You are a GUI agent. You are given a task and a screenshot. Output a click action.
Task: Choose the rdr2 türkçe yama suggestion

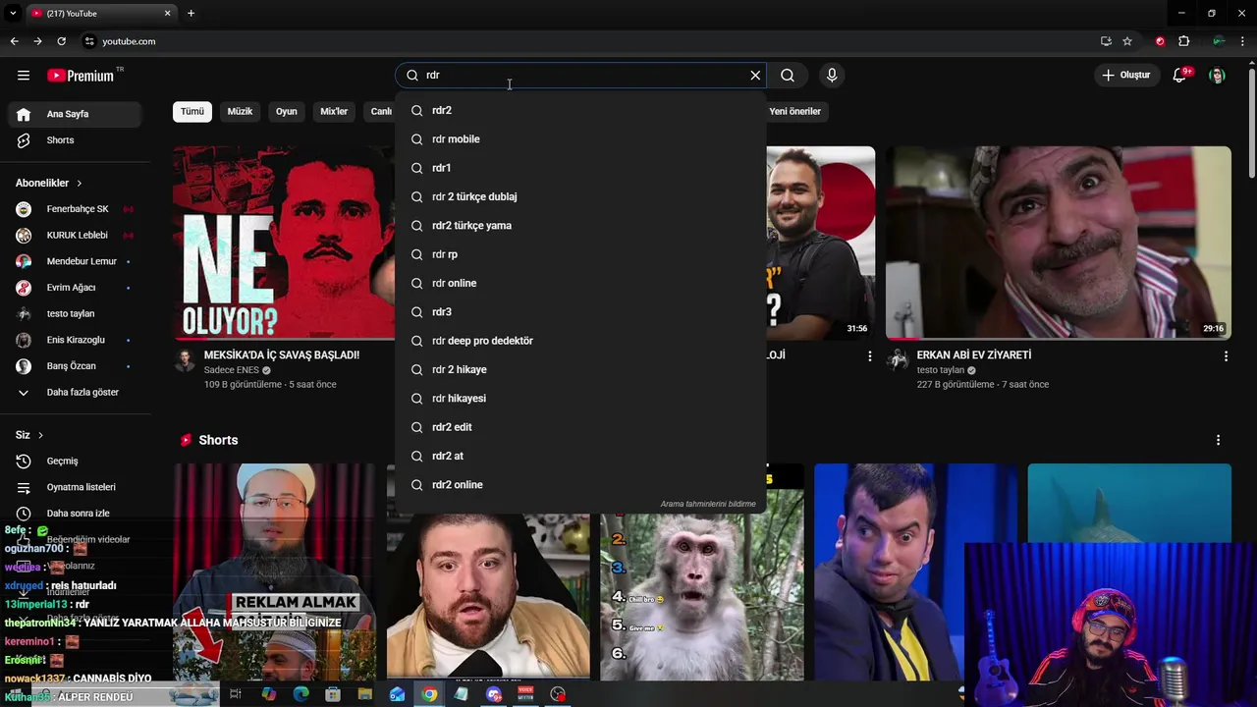pyautogui.click(x=580, y=226)
